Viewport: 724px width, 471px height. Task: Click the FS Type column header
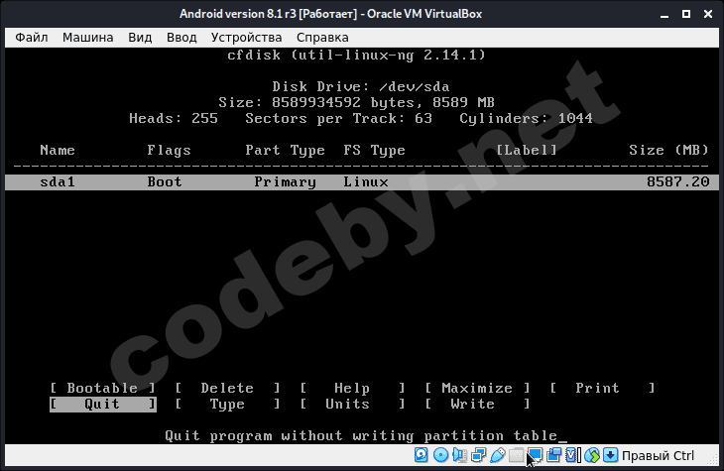374,150
